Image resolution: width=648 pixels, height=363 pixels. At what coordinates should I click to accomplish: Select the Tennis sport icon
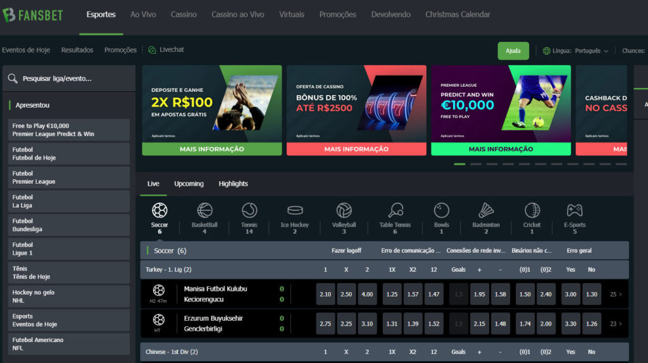click(249, 210)
